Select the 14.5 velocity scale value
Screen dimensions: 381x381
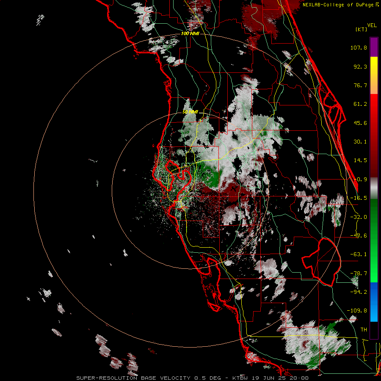coord(360,160)
